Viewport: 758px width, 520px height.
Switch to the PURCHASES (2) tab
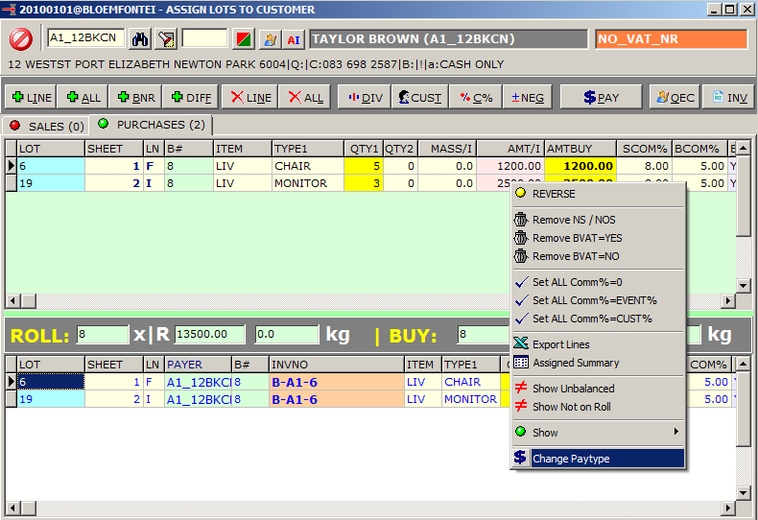[151, 125]
